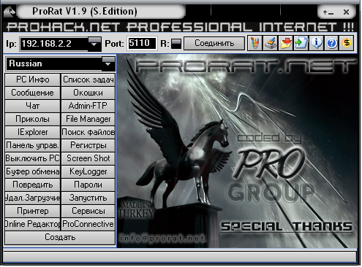Click the document with green arrow icon
362x267 pixels.
pyautogui.click(x=301, y=43)
